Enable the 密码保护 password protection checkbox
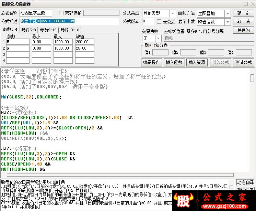256x211 pixels. pos(61,13)
